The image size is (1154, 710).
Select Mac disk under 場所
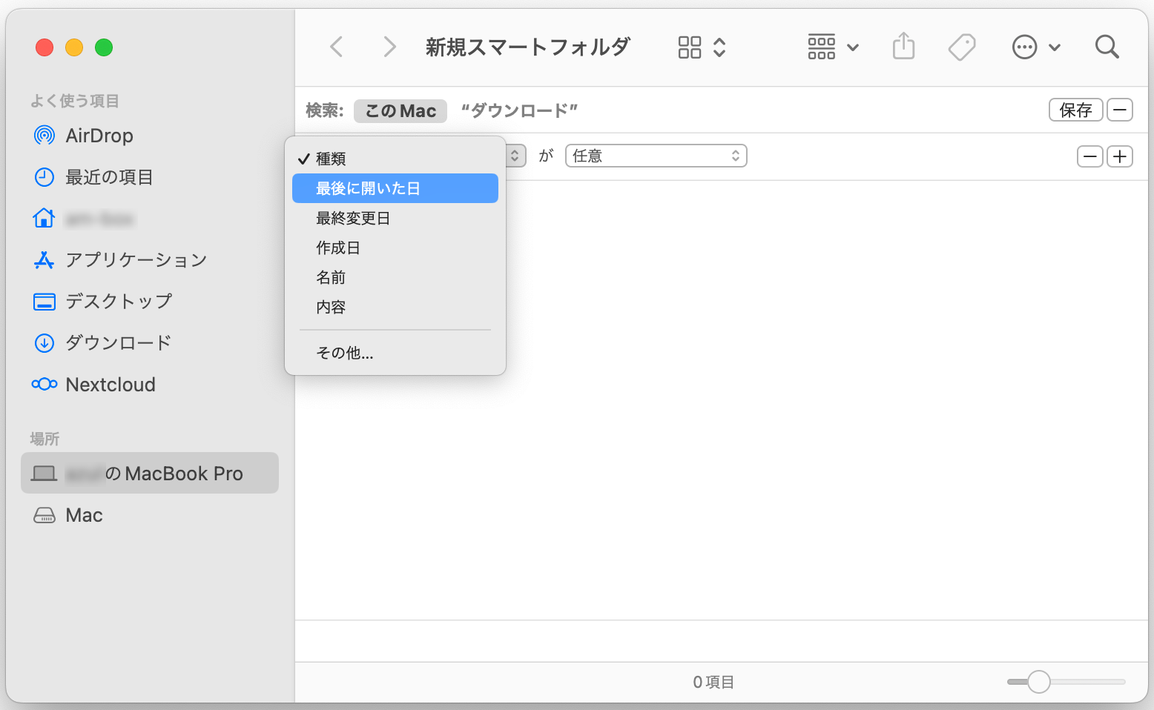pyautogui.click(x=84, y=515)
